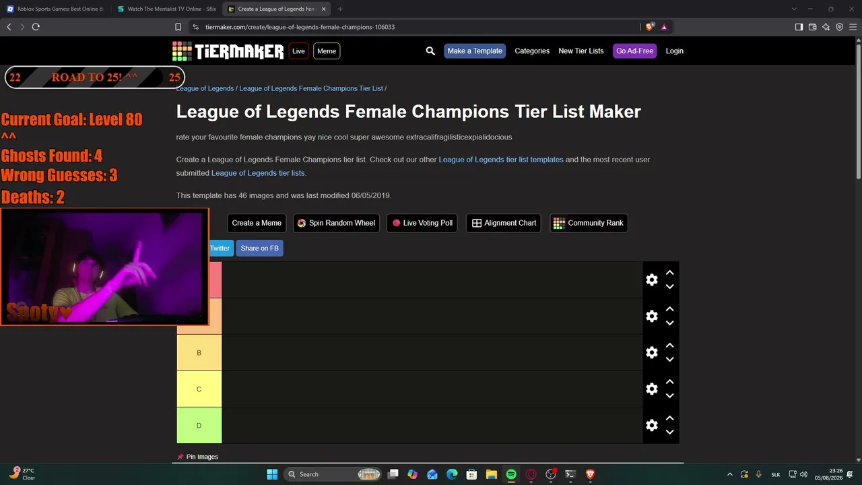862x485 pixels.
Task: Open Spin Random Wheel
Action: (x=336, y=223)
